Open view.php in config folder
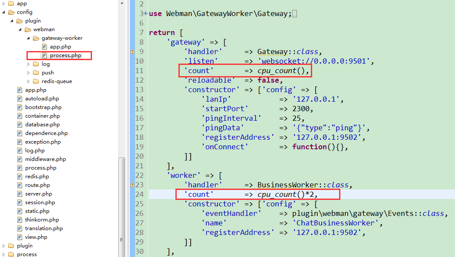This screenshot has height=257, width=455. click(36, 238)
